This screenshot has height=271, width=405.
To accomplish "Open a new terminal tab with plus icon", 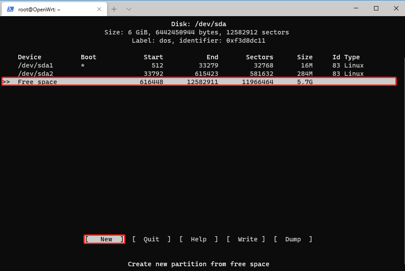I will pos(114,9).
